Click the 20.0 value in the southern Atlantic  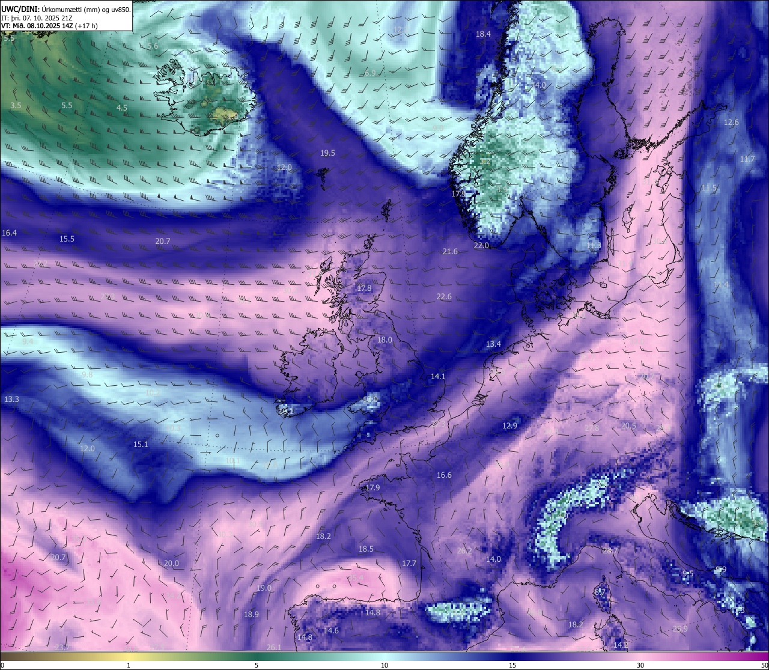coord(171,563)
